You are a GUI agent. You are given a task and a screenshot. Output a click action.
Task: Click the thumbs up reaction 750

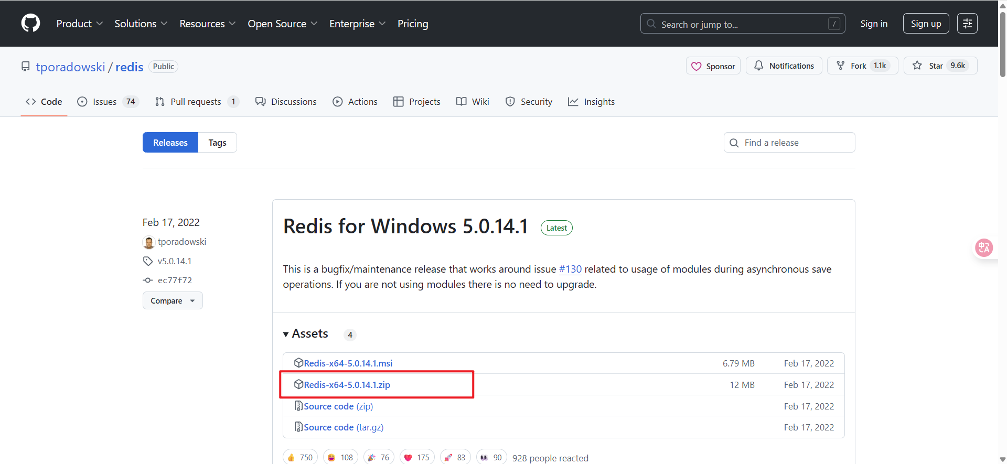[x=301, y=458]
